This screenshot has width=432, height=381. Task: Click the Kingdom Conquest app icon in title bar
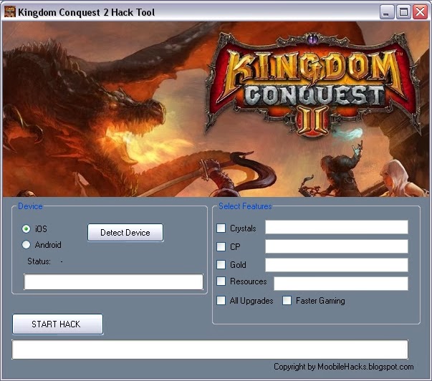[x=10, y=12]
